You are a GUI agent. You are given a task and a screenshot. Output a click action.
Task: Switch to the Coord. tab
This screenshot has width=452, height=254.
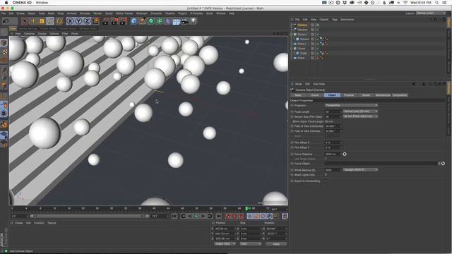click(315, 95)
